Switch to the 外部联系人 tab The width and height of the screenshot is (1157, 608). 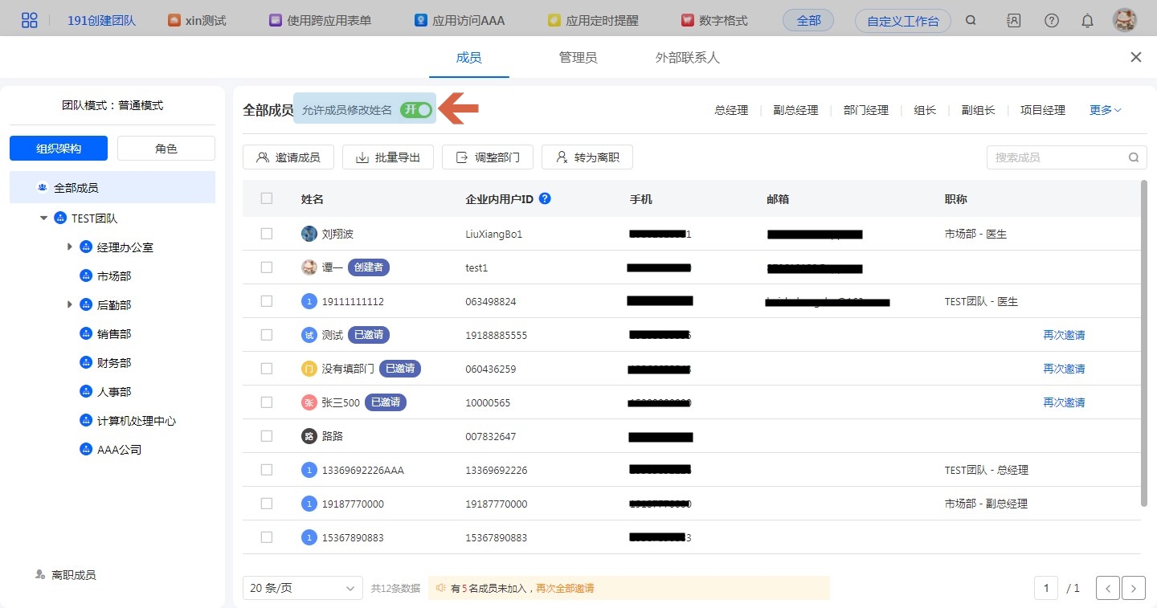pos(687,58)
